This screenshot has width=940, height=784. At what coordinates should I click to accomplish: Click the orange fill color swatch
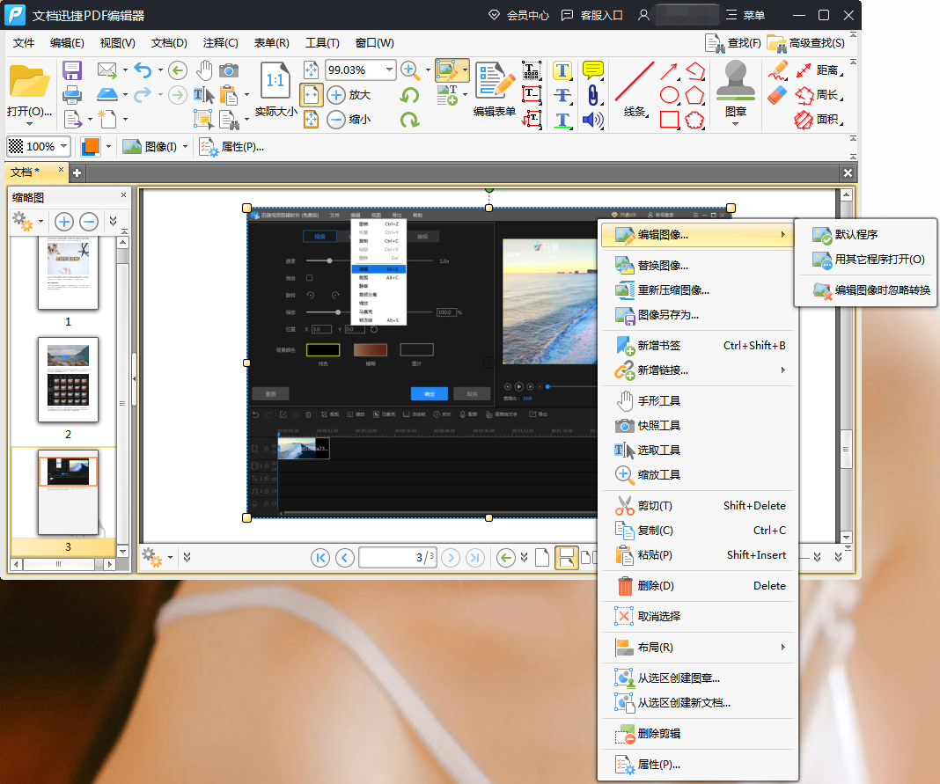[x=90, y=147]
